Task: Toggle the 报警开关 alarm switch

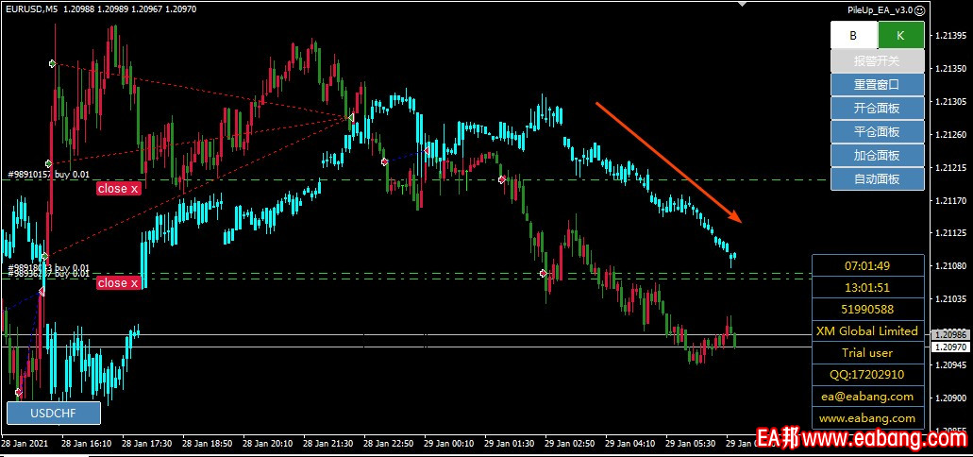Action: 877,61
